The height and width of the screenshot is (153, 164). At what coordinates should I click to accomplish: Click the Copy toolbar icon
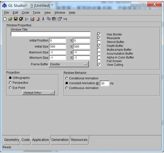[x=49, y=19]
